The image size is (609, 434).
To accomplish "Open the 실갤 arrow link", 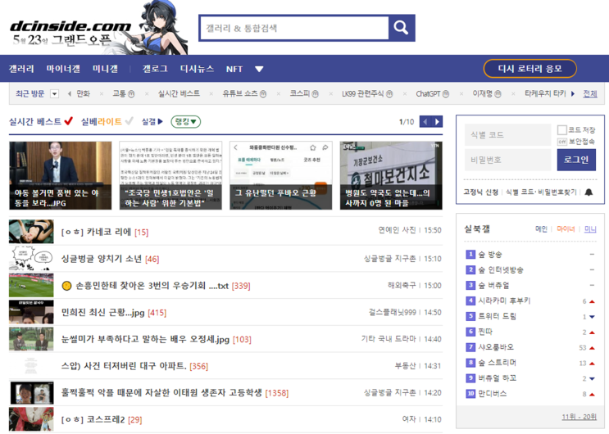I will (x=152, y=122).
